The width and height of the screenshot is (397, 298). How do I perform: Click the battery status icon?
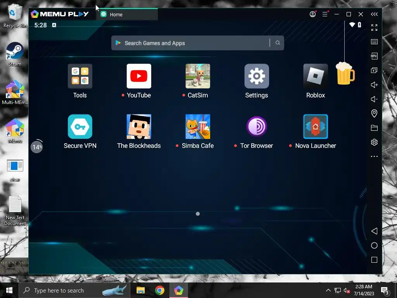[x=359, y=24]
